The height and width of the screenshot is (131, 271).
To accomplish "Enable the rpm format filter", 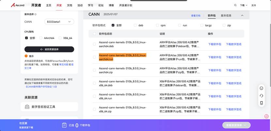I will point(157,25).
